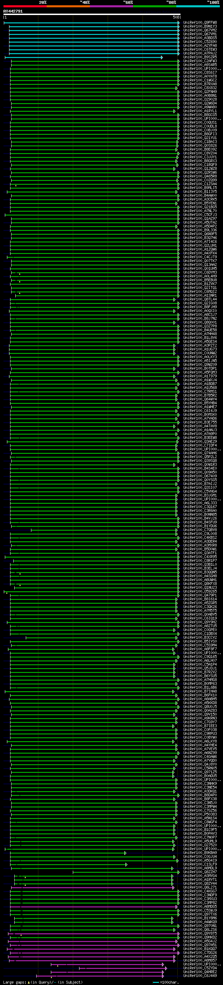Image resolution: width=223 pixels, height=985 pixels.
Task: Click the shorter cyan alignment bar for B9SZR5
Action: click(84, 57)
